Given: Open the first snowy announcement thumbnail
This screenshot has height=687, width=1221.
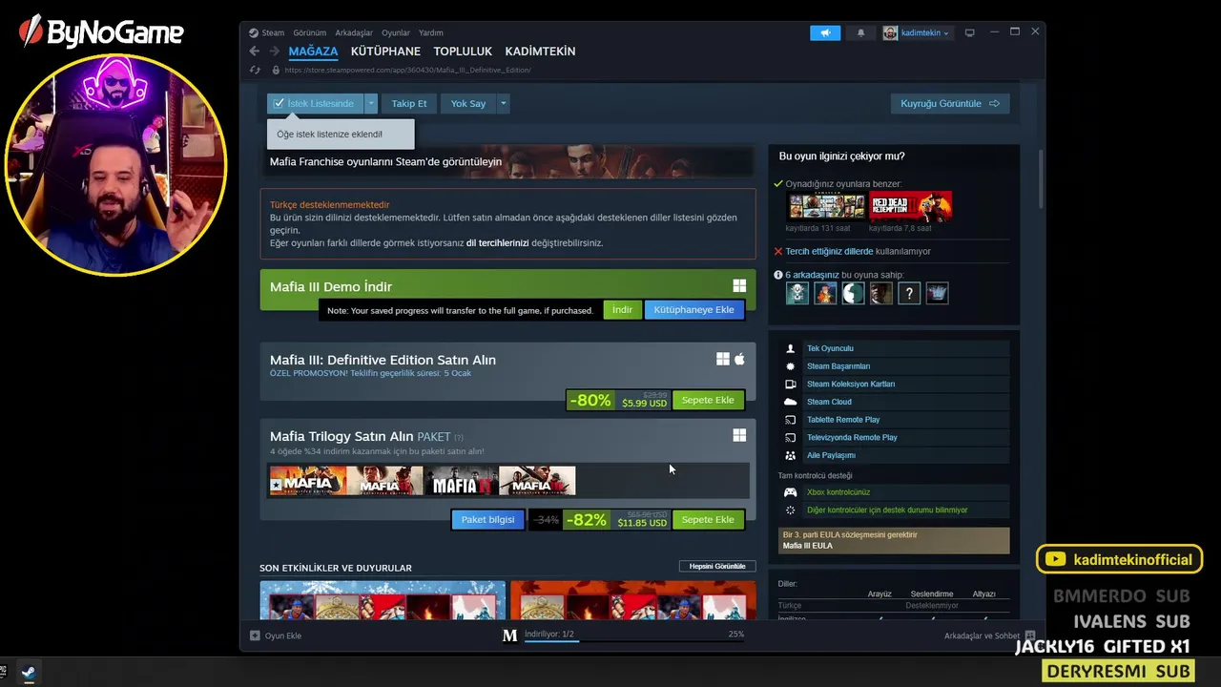Looking at the screenshot, I should [x=383, y=600].
